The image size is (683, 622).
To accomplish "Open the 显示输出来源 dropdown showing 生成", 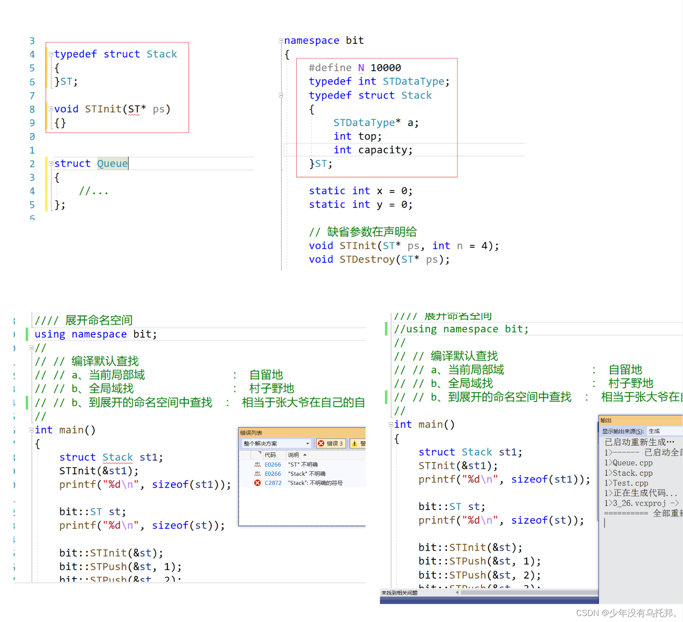I will (664, 431).
